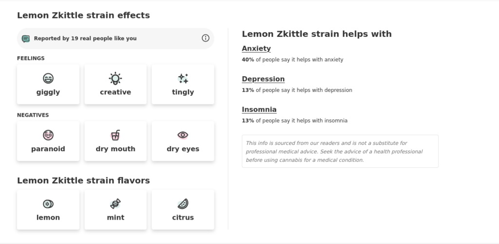The image size is (499, 244).
Task: Click the lemon flavor icon
Action: pyautogui.click(x=48, y=204)
